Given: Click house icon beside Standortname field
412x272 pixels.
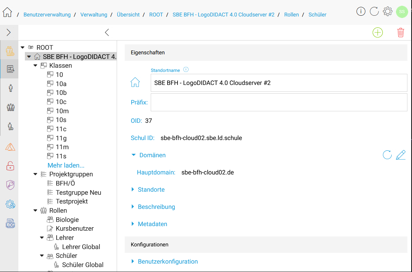Looking at the screenshot, I should [x=135, y=82].
